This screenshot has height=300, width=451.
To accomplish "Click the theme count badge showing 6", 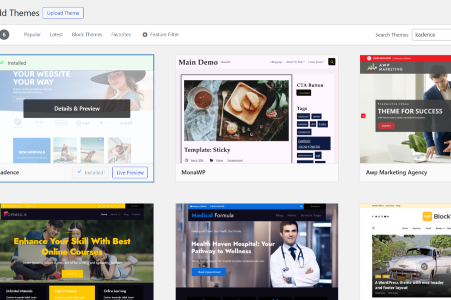I will click(x=4, y=34).
